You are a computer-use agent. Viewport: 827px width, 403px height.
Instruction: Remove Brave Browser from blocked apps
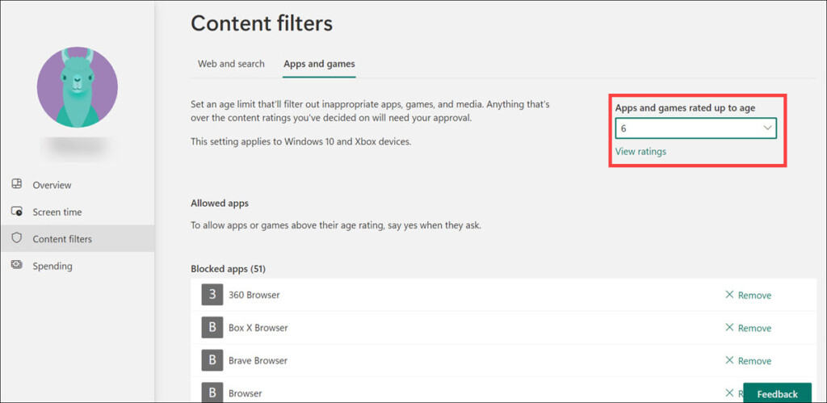point(748,361)
